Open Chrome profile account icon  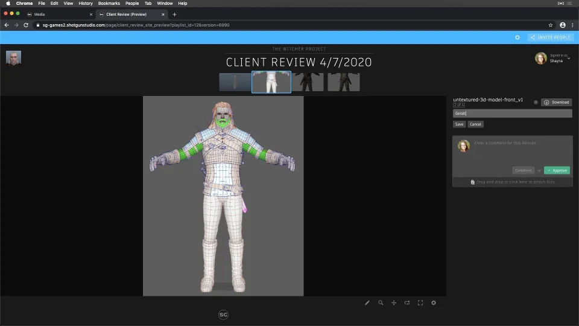(x=562, y=25)
